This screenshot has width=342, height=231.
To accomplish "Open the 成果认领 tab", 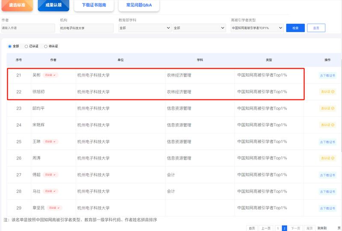I will (x=53, y=5).
